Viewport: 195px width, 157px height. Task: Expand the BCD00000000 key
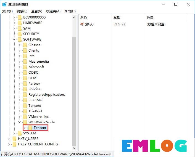[x=14, y=17]
